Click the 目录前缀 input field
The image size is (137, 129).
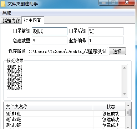pyautogui.click(x=50, y=31)
